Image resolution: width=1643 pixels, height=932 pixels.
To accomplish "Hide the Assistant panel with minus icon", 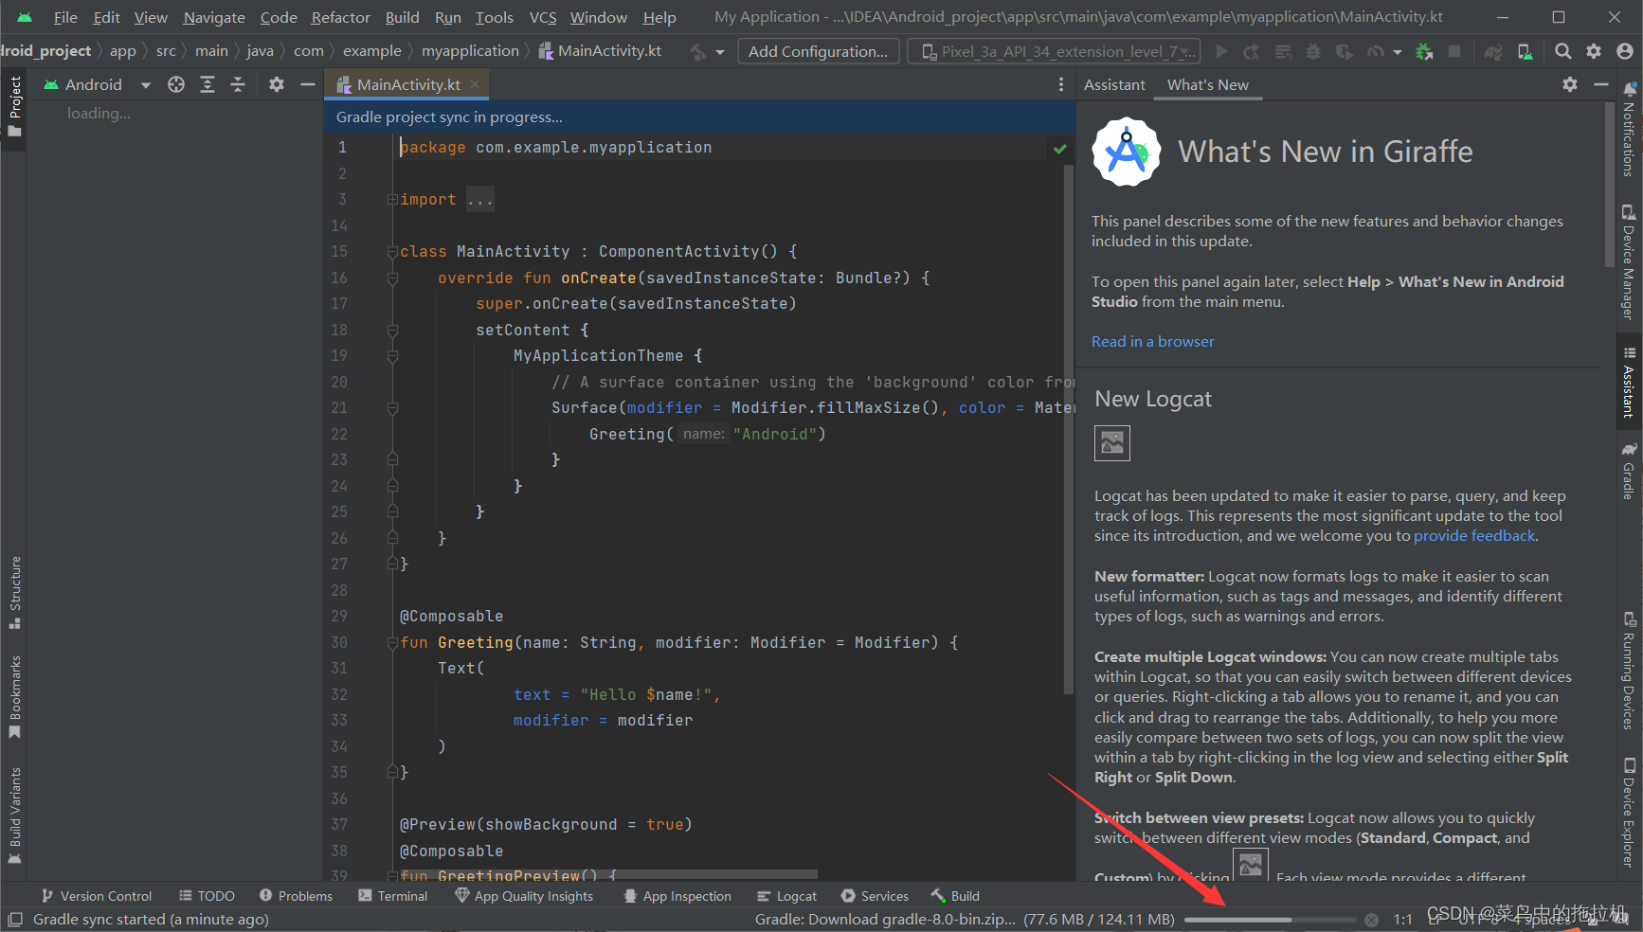I will click(1601, 85).
